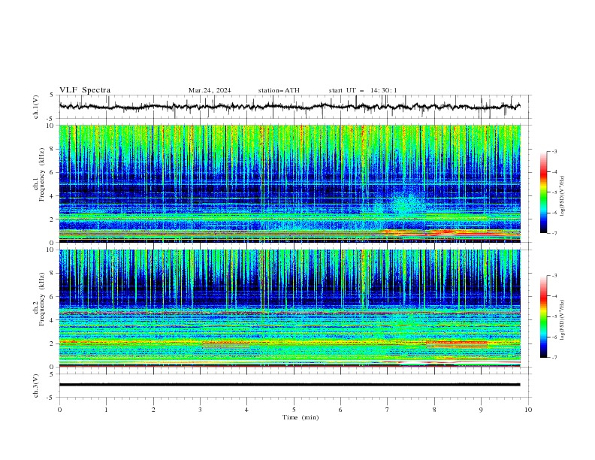This screenshot has height=460, width=595.
Task: Click the 'Time (min)' axis label
Action: (x=301, y=417)
